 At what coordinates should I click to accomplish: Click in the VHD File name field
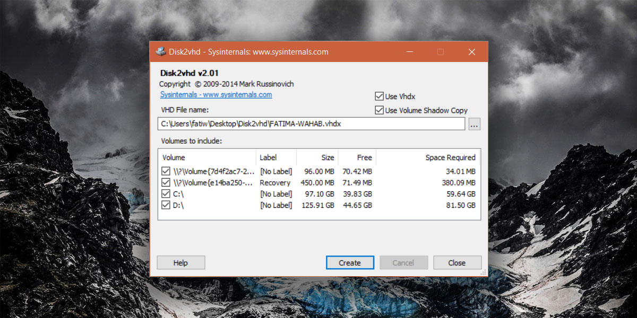click(x=312, y=124)
